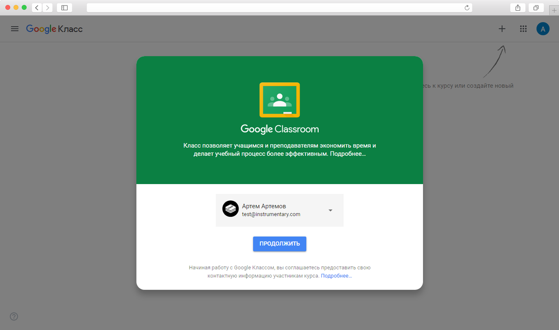The width and height of the screenshot is (559, 330).
Task: Reload the page with the refresh icon
Action: (467, 7)
